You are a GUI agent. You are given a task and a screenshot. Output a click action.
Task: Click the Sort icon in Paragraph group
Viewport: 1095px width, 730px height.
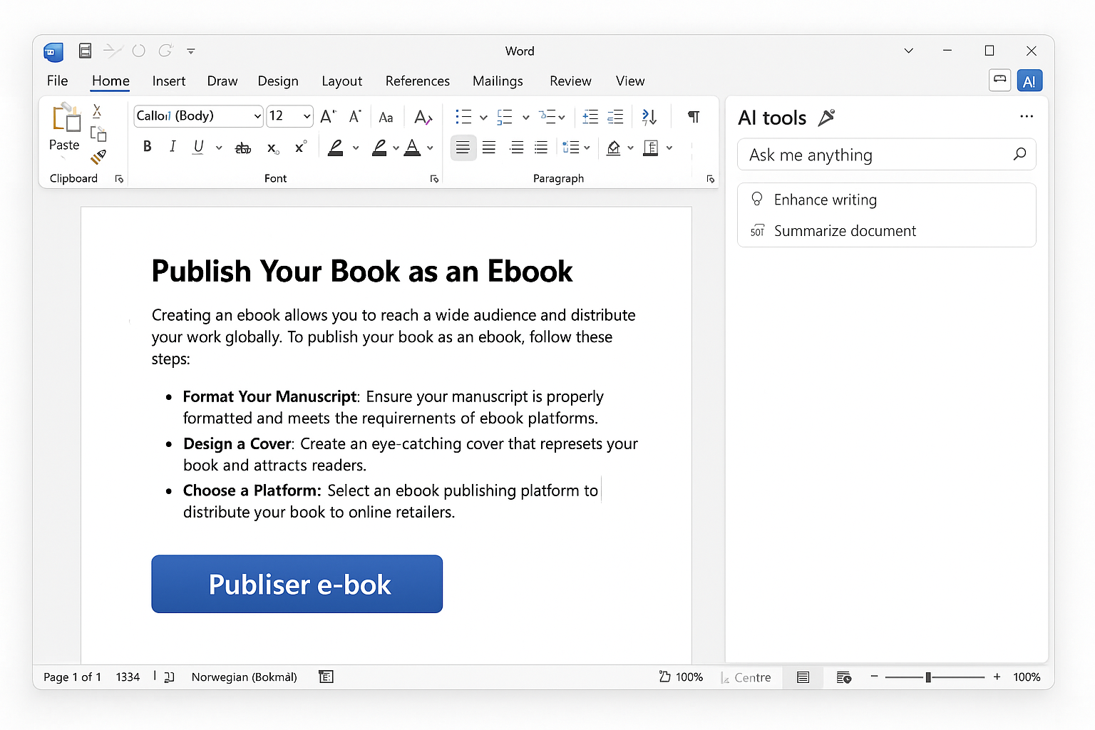pyautogui.click(x=649, y=117)
